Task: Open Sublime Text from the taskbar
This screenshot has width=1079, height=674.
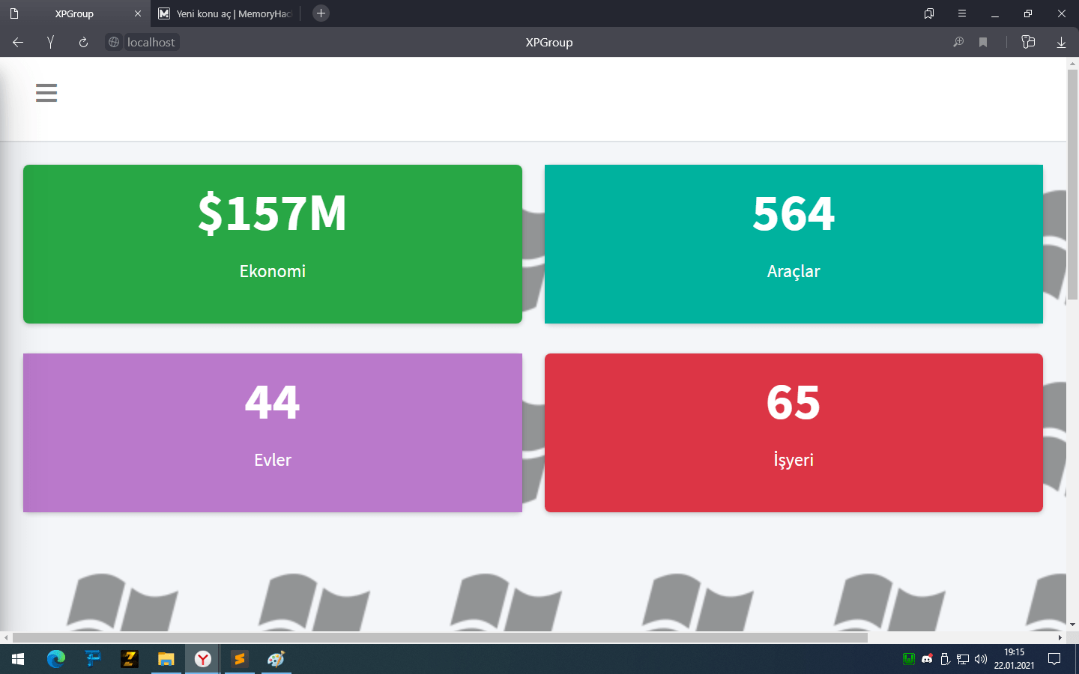Action: click(x=240, y=659)
